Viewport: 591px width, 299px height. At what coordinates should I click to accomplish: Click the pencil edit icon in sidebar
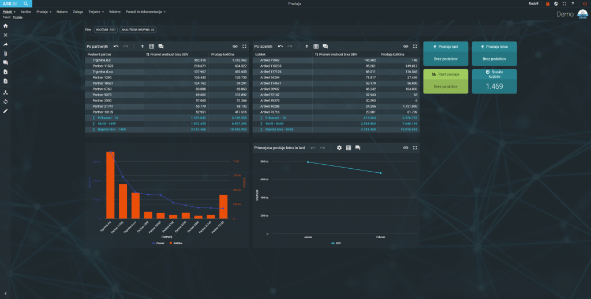(x=6, y=111)
